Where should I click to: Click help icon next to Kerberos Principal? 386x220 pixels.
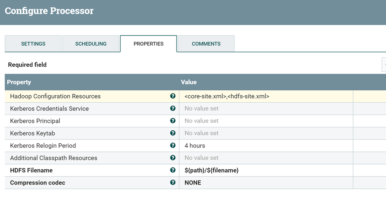click(x=173, y=121)
